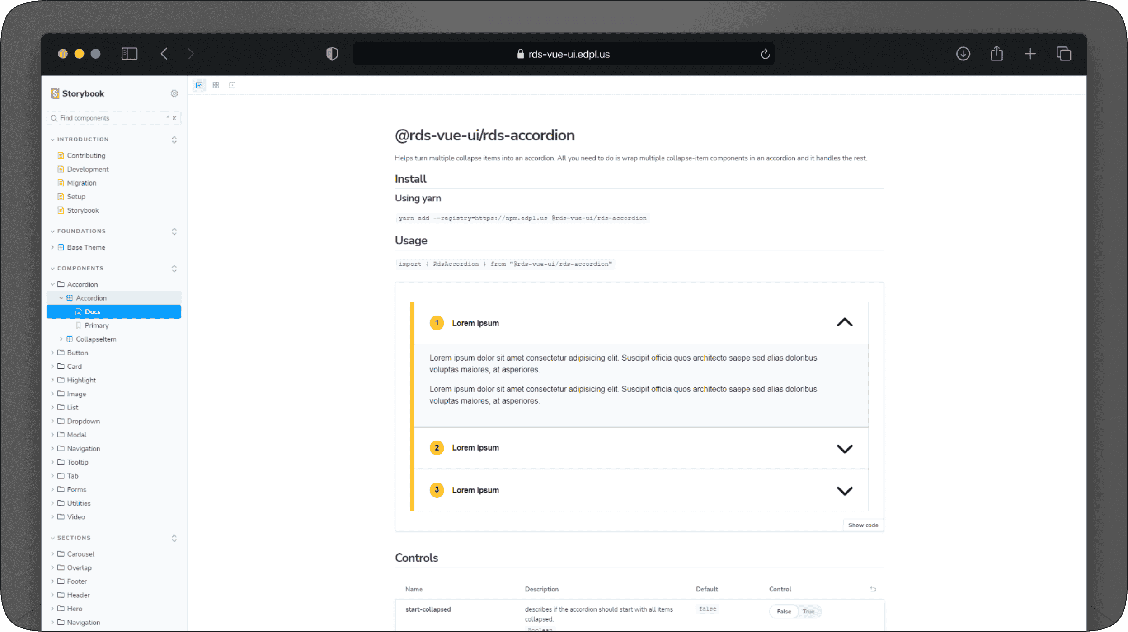This screenshot has width=1128, height=632.
Task: Collapse the Introduction section
Action: coord(80,139)
